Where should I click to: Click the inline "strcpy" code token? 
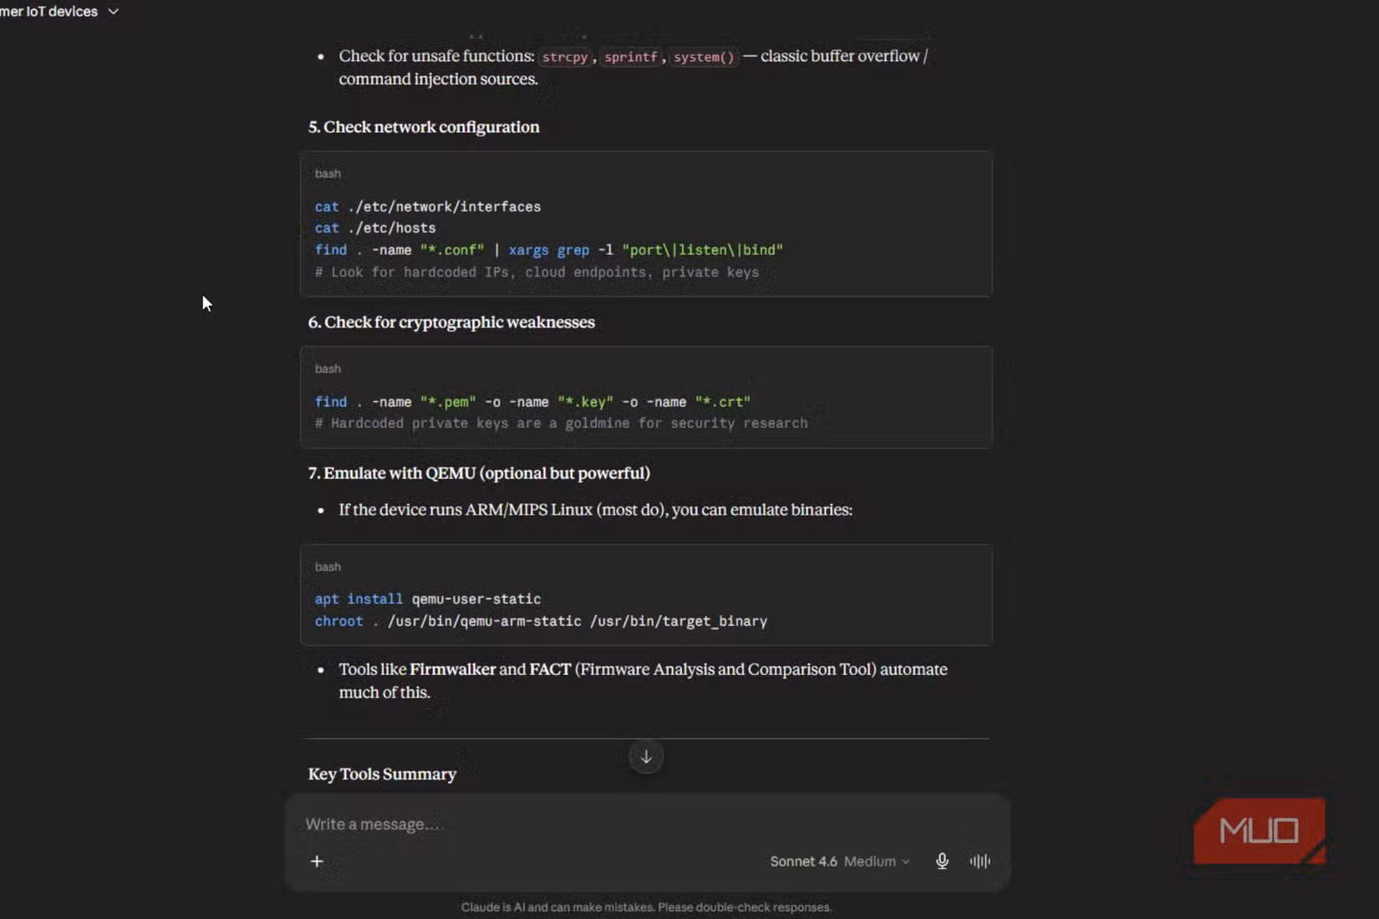[x=565, y=57]
